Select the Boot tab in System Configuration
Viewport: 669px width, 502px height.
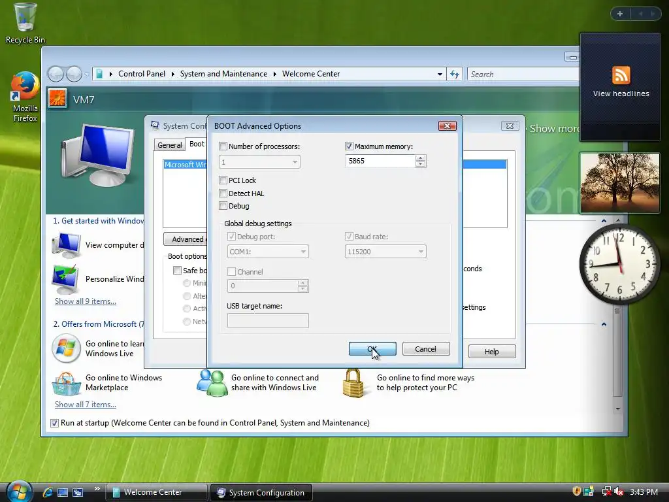tap(197, 144)
